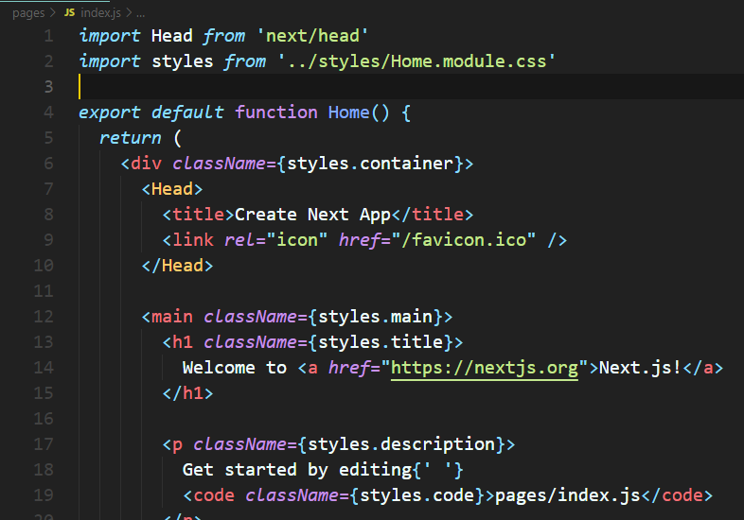Click the "icon" rel value on line 9
Image resolution: width=744 pixels, height=520 pixels.
click(297, 240)
